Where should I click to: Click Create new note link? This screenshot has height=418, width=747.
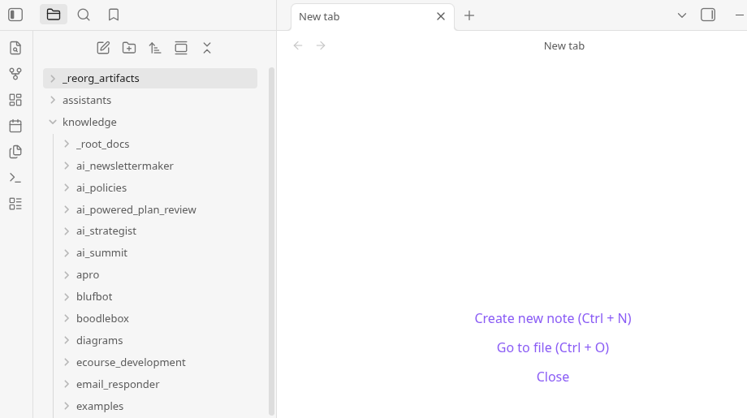[x=552, y=318]
